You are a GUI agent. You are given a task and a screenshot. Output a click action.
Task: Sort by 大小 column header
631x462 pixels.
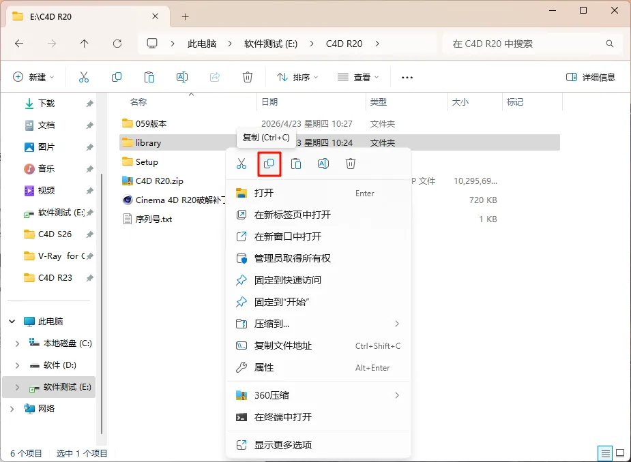[460, 102]
